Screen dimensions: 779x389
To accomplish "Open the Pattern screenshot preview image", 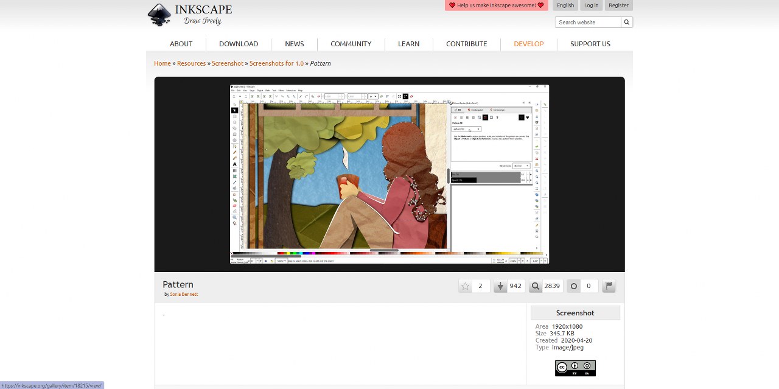I will [389, 174].
